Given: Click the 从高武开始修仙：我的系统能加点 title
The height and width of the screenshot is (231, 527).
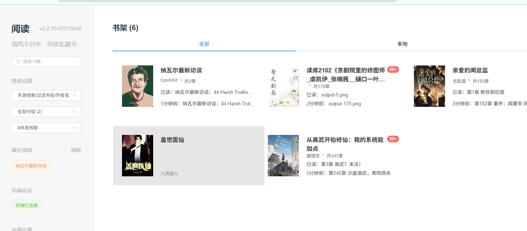Looking at the screenshot, I should click(x=345, y=144).
